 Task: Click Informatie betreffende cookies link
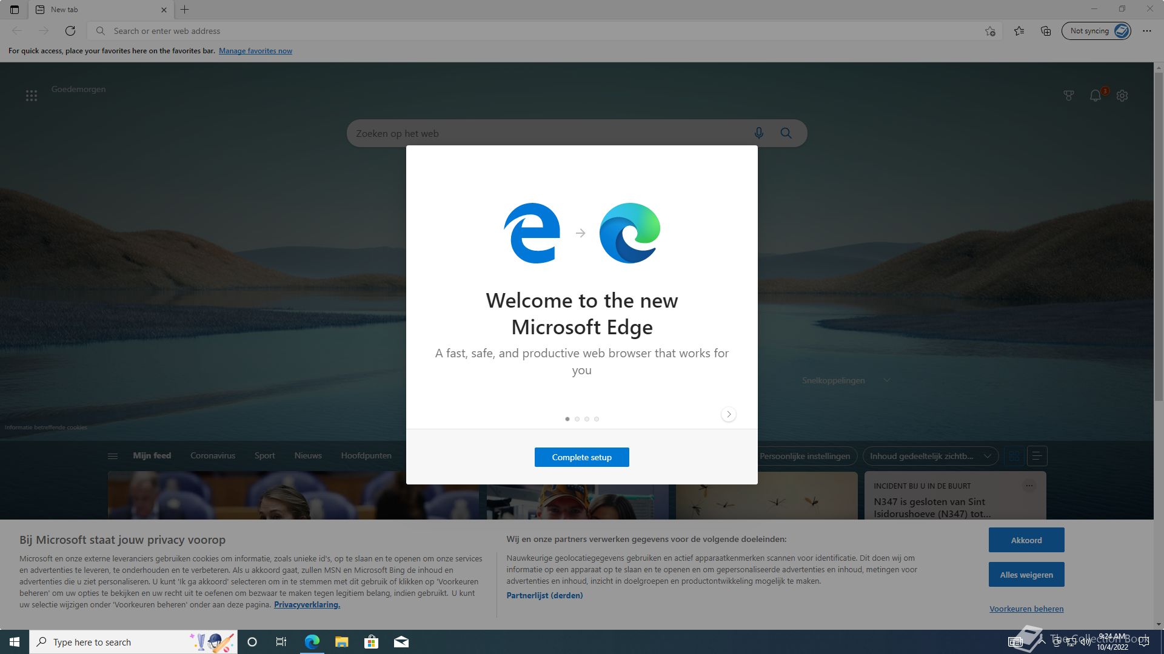(46, 428)
